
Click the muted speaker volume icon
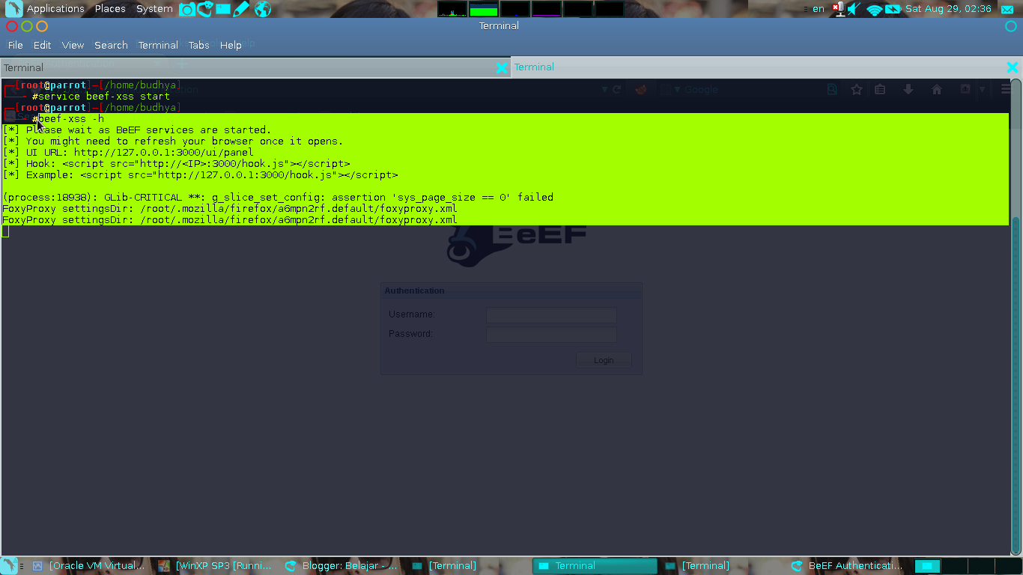854,9
